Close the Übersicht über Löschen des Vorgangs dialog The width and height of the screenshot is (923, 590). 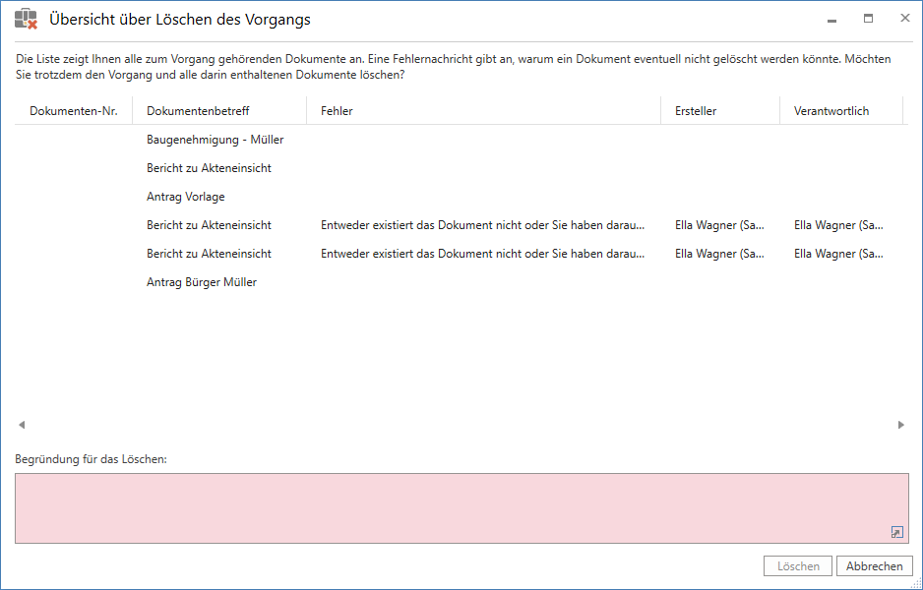[x=905, y=19]
